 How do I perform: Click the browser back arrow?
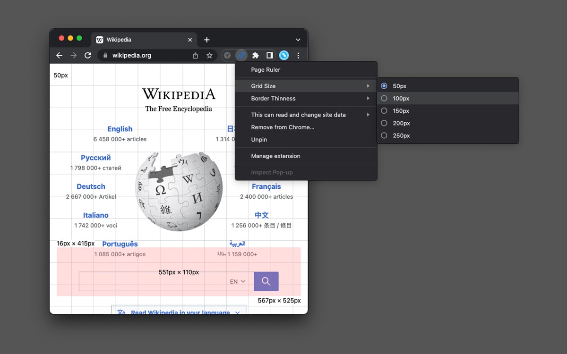[59, 55]
